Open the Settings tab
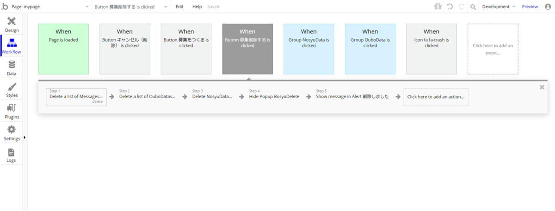This screenshot has height=211, width=555. point(12,133)
